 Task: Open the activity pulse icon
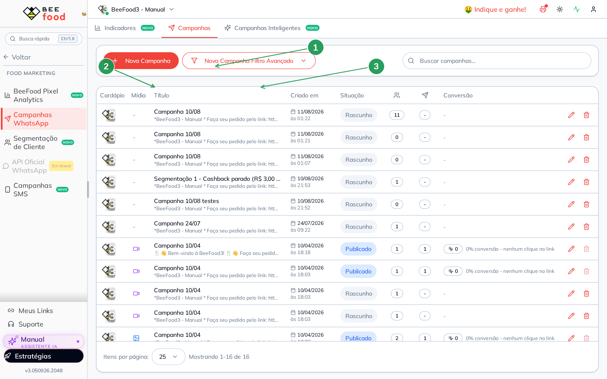pyautogui.click(x=577, y=9)
